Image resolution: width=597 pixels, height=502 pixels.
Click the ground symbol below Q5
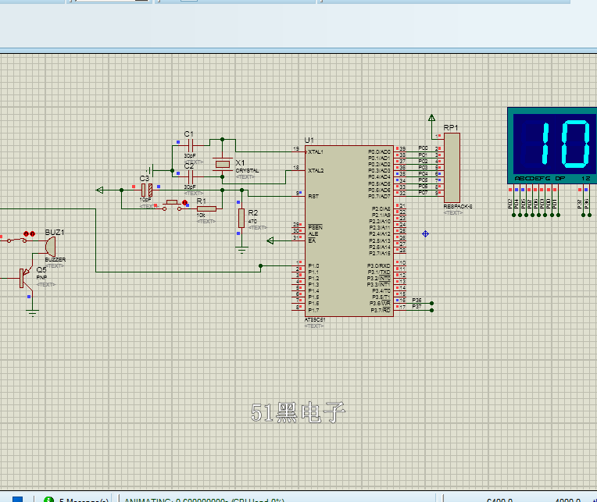tap(33, 313)
